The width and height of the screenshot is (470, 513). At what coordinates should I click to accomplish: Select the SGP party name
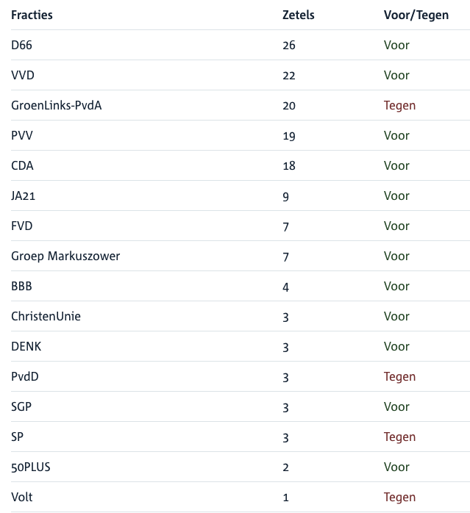[21, 406]
